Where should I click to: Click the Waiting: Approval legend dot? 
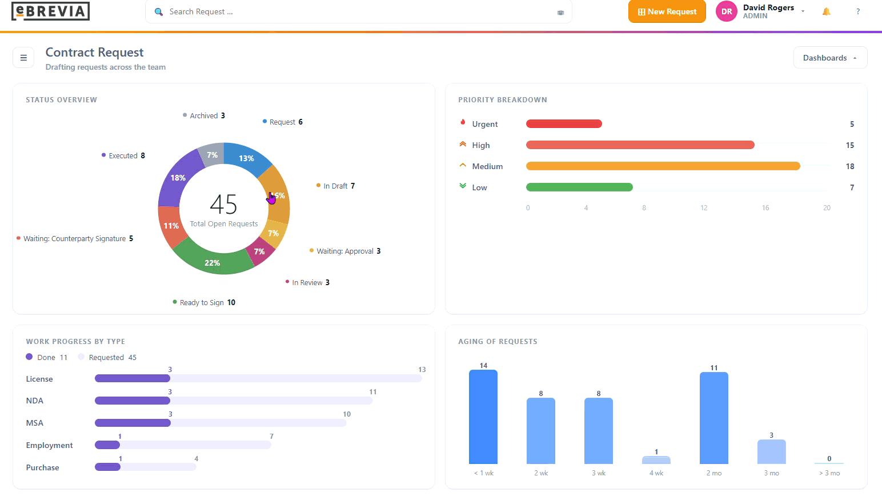(311, 250)
